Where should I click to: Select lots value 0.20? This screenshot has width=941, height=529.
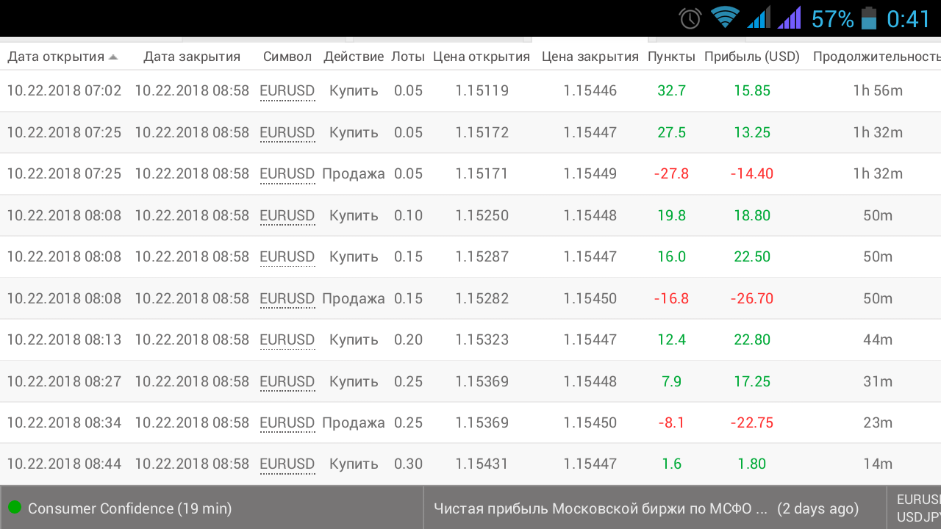[x=409, y=340]
